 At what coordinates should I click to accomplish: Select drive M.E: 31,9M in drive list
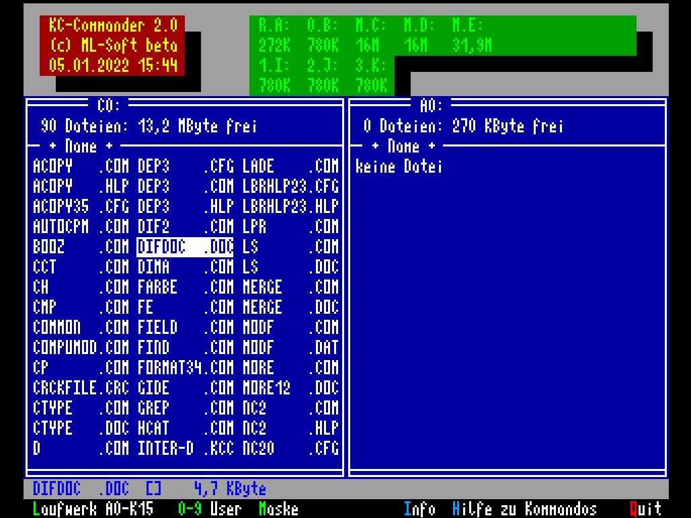point(472,35)
